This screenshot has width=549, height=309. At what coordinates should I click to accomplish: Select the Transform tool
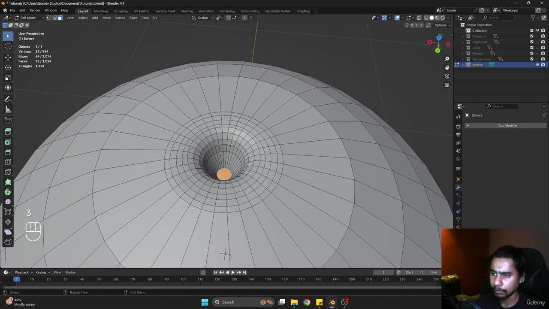[x=8, y=88]
